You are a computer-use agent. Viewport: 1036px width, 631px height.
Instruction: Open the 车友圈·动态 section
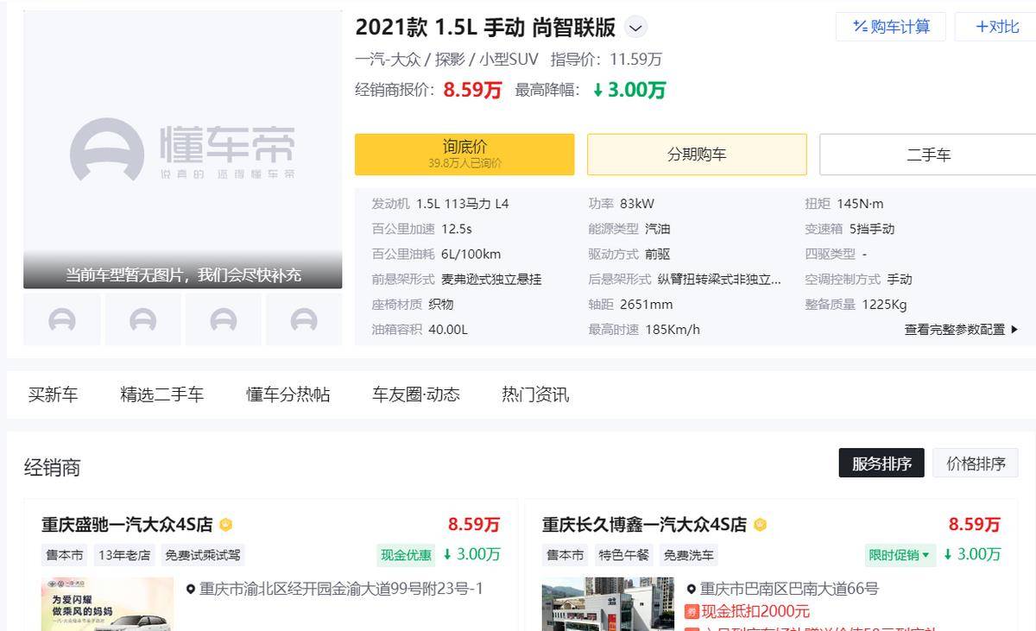tap(415, 394)
